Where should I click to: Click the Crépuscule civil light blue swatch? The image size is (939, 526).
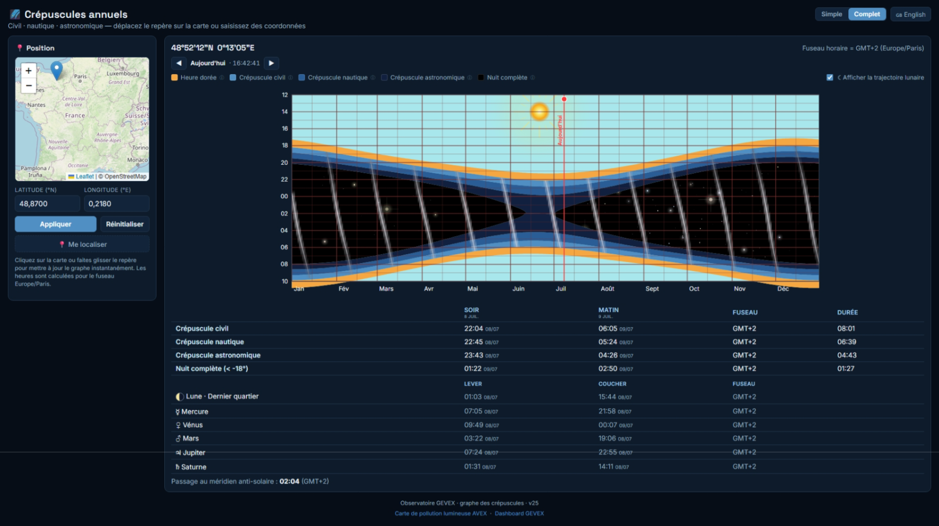233,78
